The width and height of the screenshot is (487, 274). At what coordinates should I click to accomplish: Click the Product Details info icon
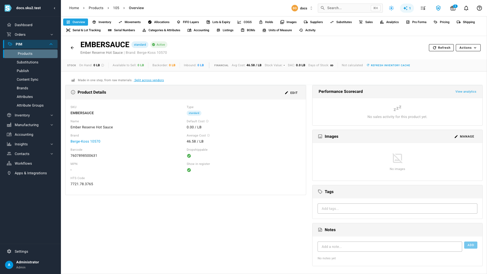73,92
